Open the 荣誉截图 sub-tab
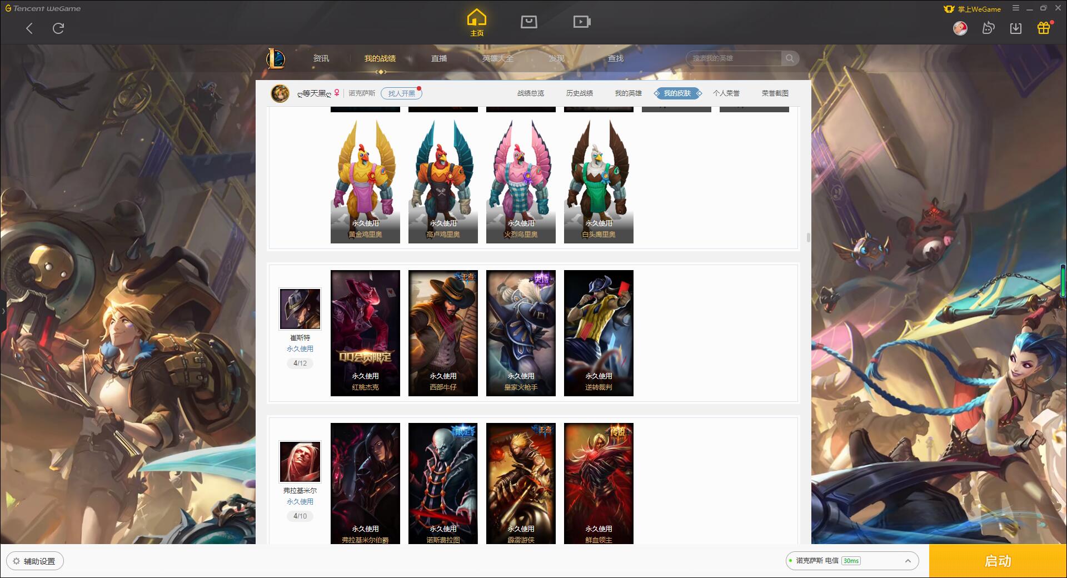Viewport: 1067px width, 578px height. pyautogui.click(x=775, y=93)
